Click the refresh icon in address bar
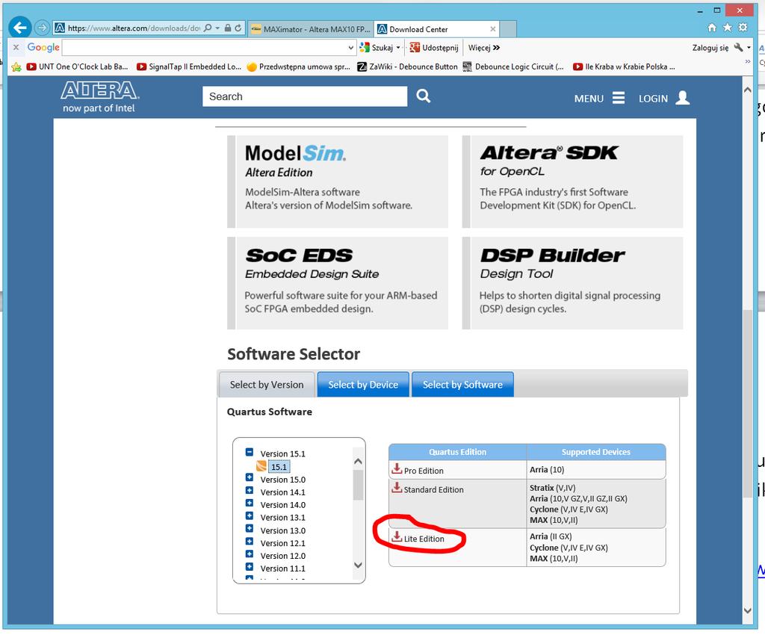The image size is (765, 635). (x=238, y=28)
